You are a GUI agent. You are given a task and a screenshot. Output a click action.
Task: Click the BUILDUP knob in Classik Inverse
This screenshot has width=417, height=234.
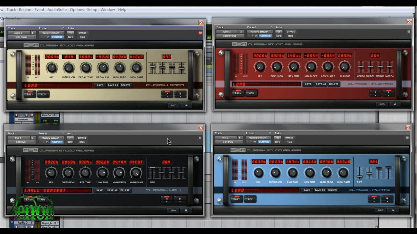345,67
